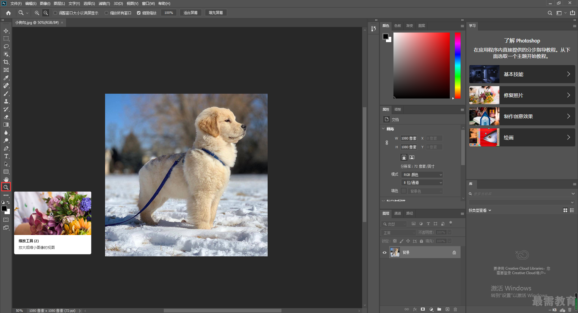Open 文件(F) menu
Image resolution: width=578 pixels, height=313 pixels.
16,4
